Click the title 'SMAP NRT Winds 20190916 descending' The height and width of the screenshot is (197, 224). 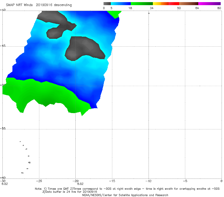[x=39, y=5]
